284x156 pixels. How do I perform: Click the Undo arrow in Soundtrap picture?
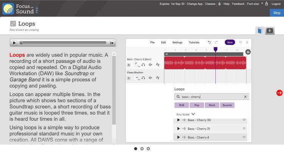(209, 42)
